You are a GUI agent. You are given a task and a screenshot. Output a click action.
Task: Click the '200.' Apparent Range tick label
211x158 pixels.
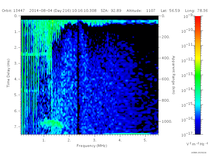point(166,37)
